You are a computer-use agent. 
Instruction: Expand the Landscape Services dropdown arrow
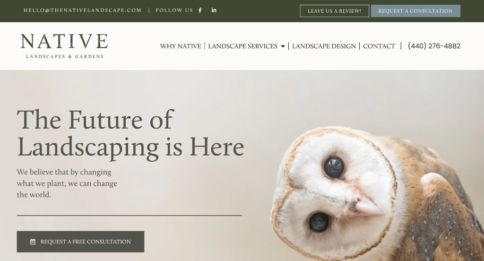point(283,46)
